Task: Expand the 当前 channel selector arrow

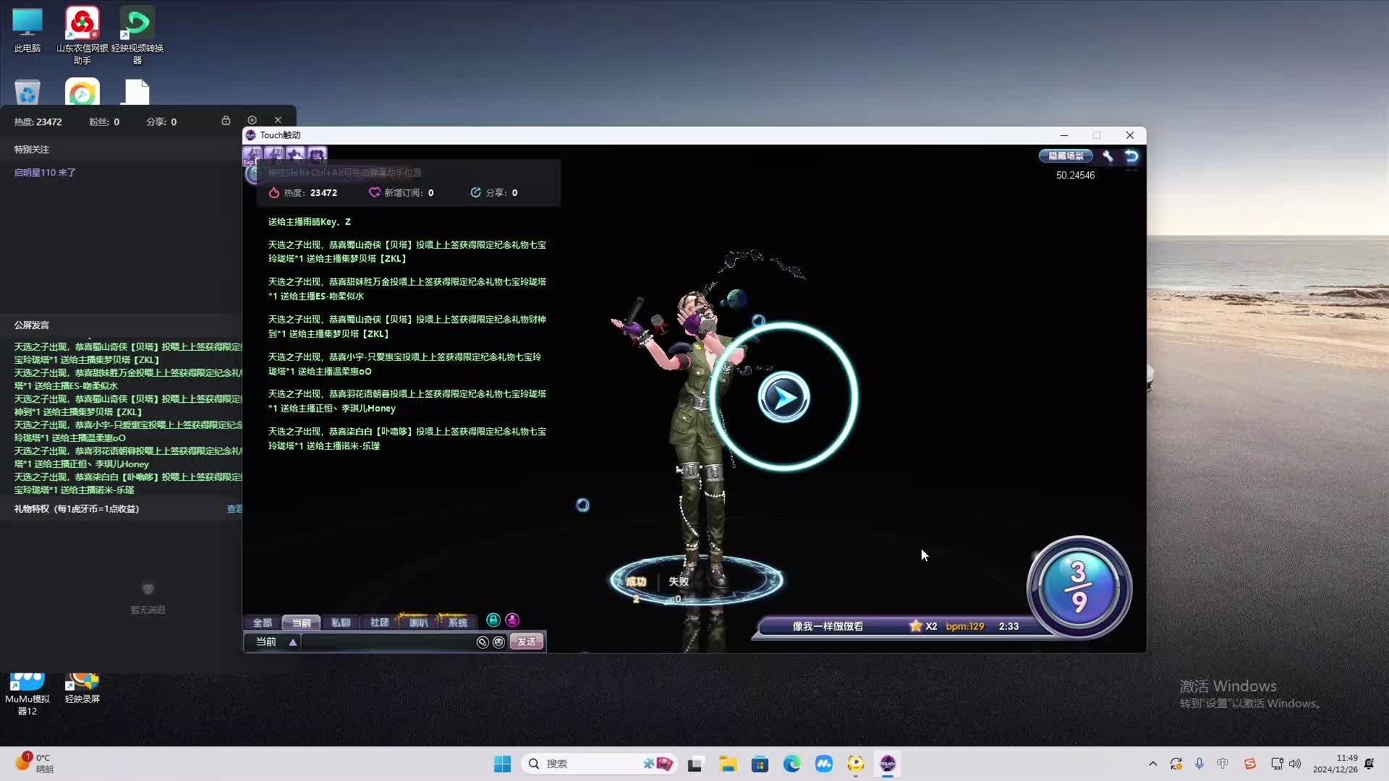Action: click(293, 642)
